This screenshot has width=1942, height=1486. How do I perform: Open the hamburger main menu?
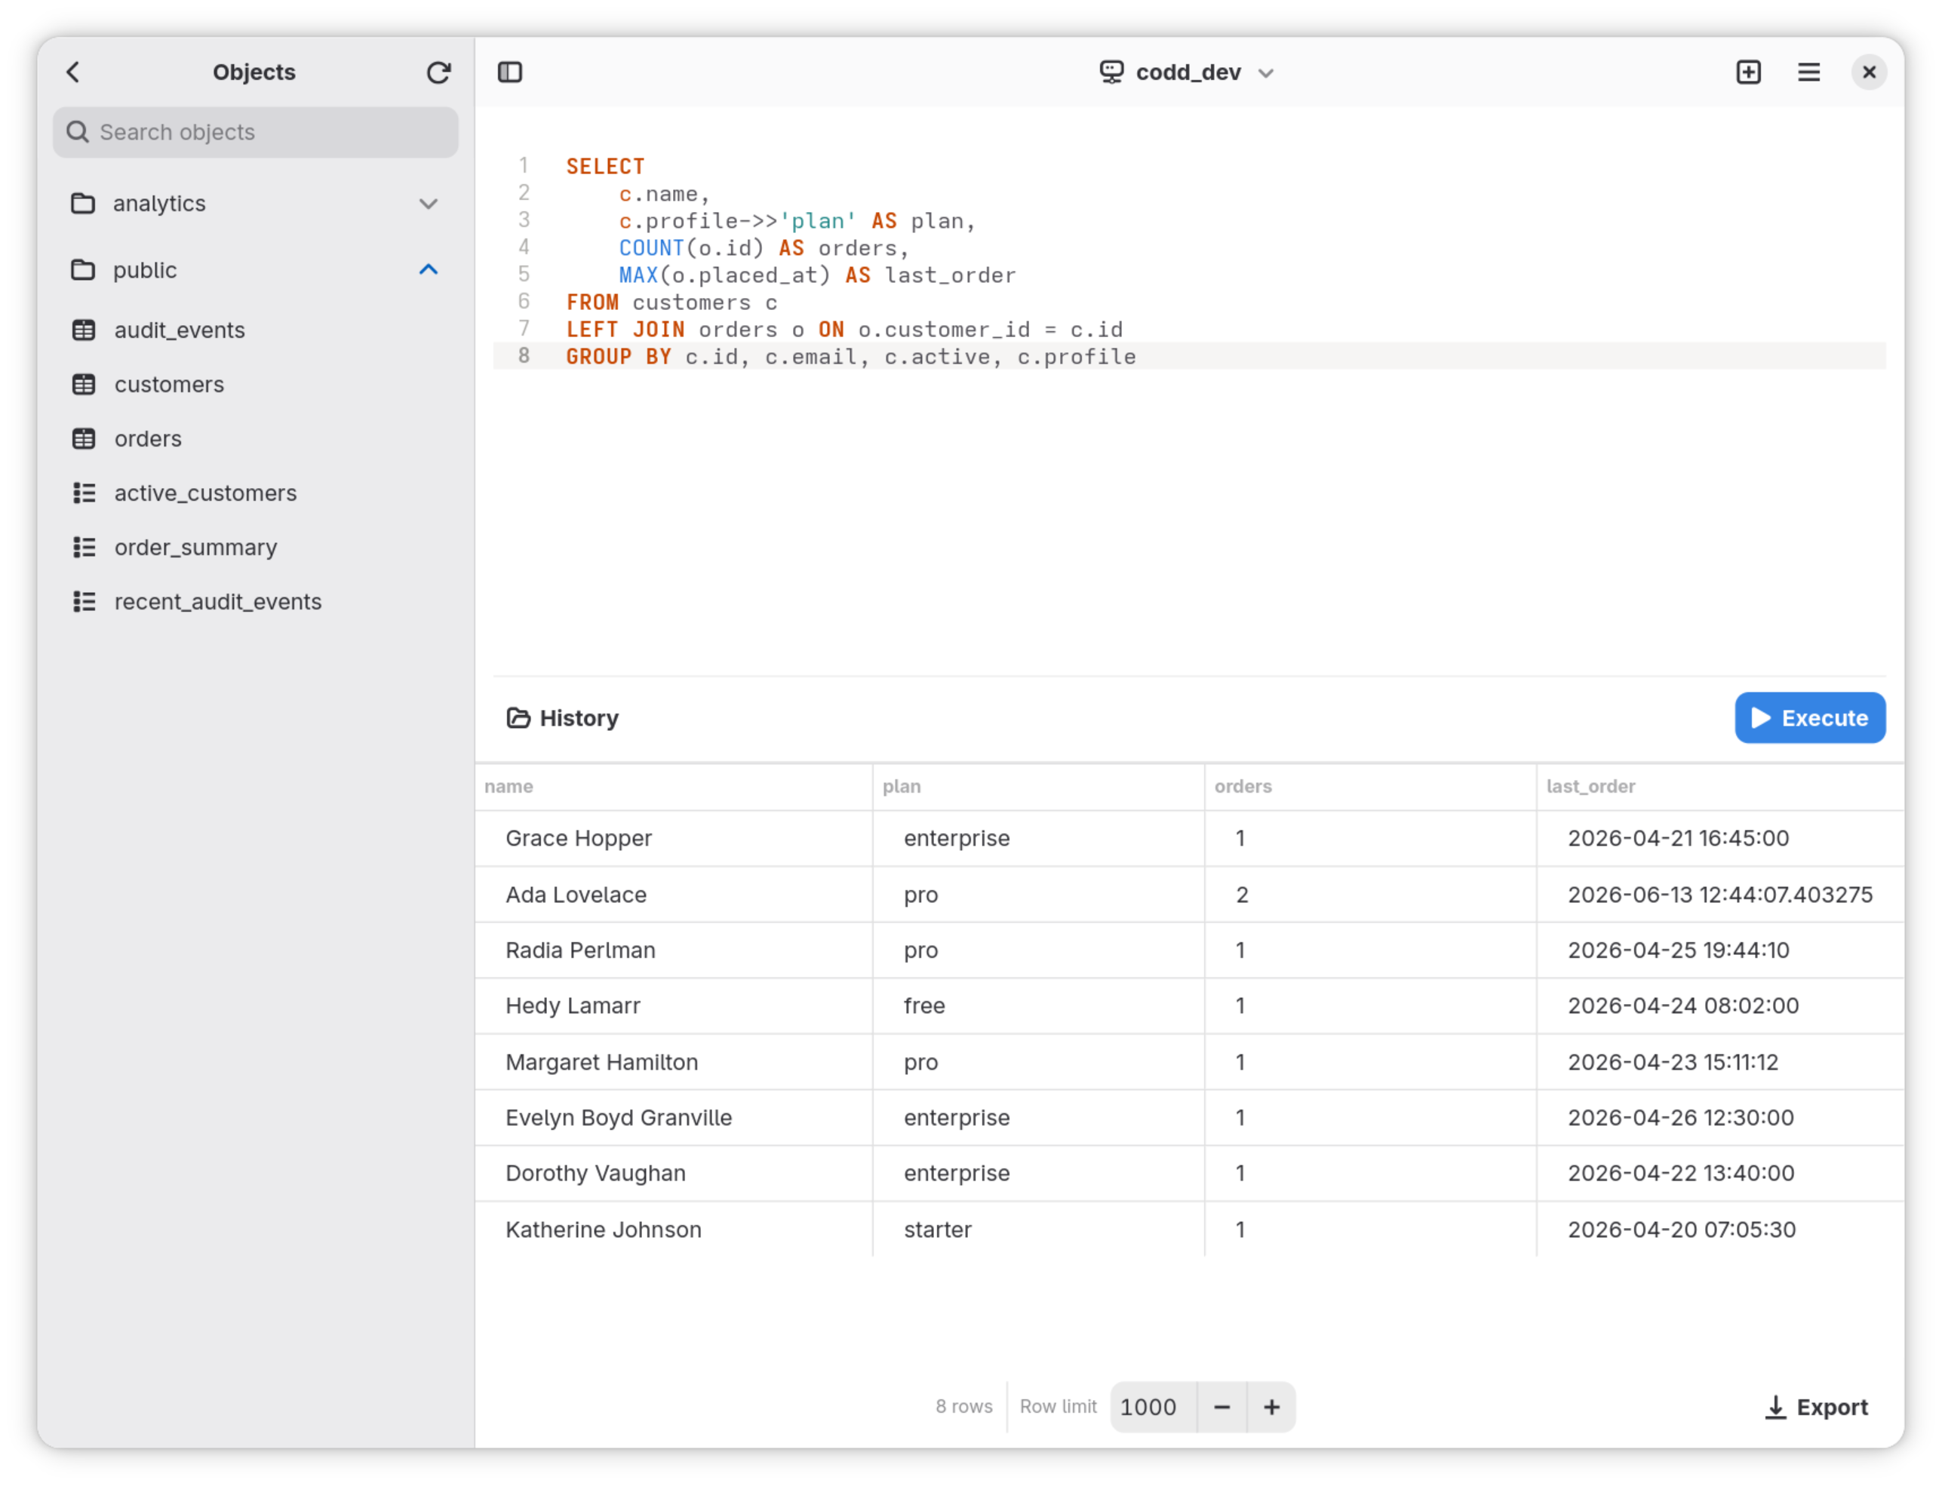pyautogui.click(x=1808, y=72)
